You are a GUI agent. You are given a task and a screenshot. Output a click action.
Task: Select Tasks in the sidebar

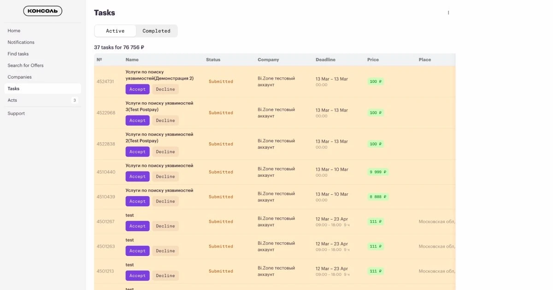tap(43, 88)
